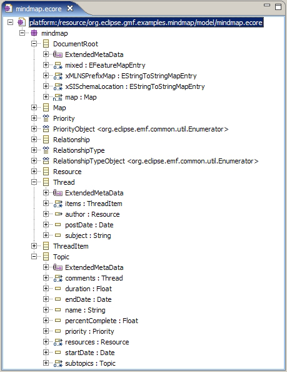This screenshot has width=287, height=372.
Task: Collapse the Thread class node
Action: tap(34, 182)
